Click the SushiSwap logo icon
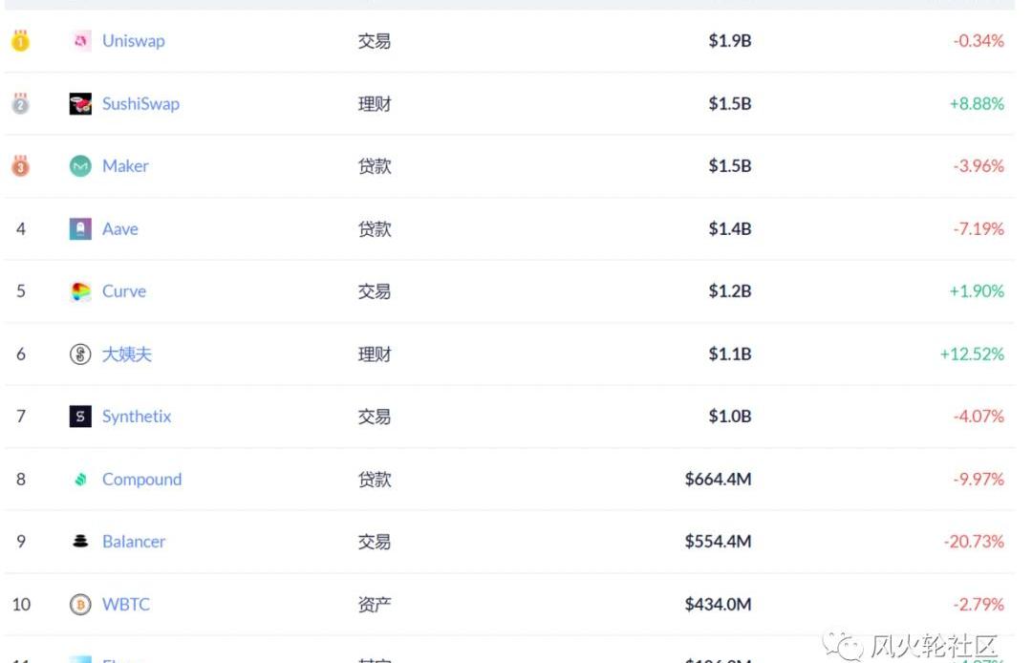This screenshot has height=663, width=1032. 80,104
